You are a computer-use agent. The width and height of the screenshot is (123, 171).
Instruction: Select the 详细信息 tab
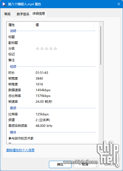pos(39,14)
